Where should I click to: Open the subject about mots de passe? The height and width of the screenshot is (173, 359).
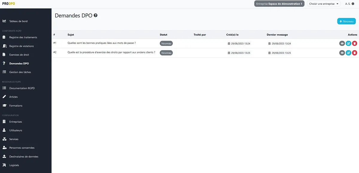pos(102,43)
